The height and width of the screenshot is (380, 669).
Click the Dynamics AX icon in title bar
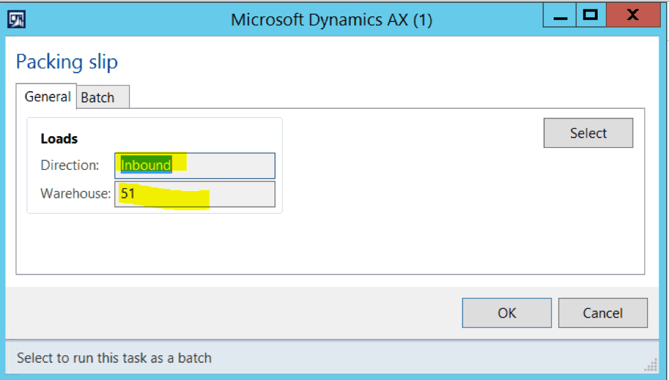pos(16,19)
